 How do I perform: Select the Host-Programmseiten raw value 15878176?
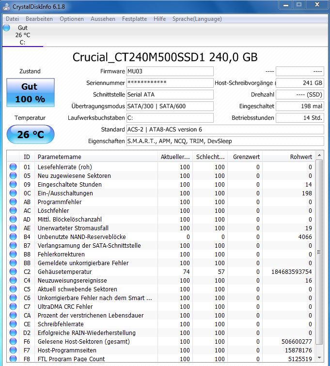299,350
